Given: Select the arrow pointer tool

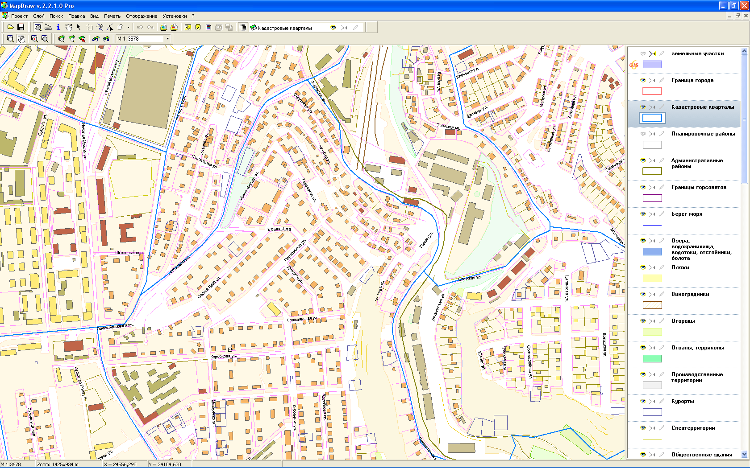Looking at the screenshot, I should pyautogui.click(x=79, y=27).
